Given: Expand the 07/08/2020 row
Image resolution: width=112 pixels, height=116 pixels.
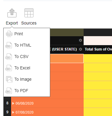Looking at the screenshot, I should (x=13, y=112).
